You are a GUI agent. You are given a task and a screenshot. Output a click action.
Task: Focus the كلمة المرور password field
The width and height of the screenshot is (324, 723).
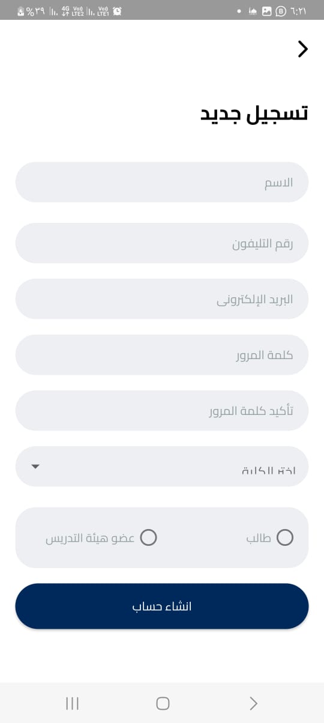click(x=162, y=355)
